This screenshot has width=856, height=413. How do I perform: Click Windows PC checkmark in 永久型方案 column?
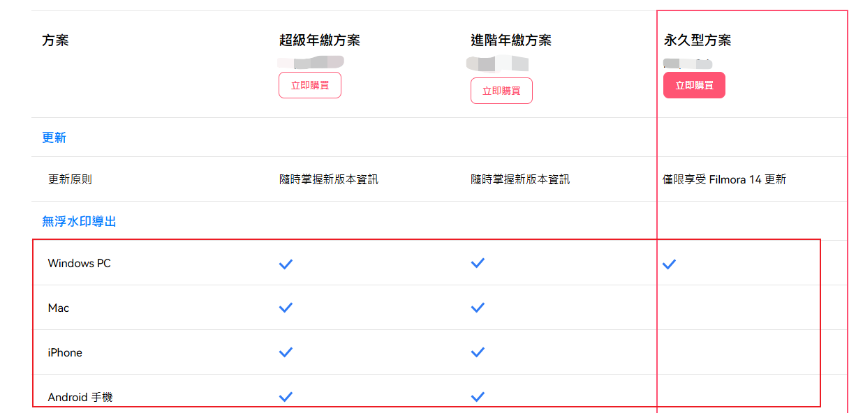[669, 264]
